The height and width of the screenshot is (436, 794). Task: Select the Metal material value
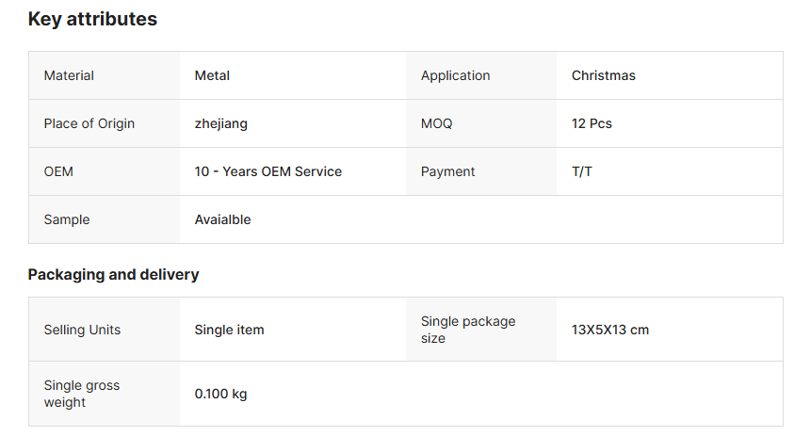click(212, 75)
